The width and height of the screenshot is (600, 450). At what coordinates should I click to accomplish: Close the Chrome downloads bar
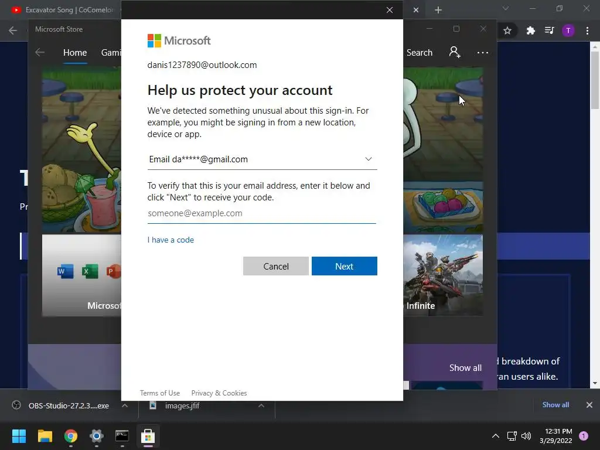coord(589,404)
